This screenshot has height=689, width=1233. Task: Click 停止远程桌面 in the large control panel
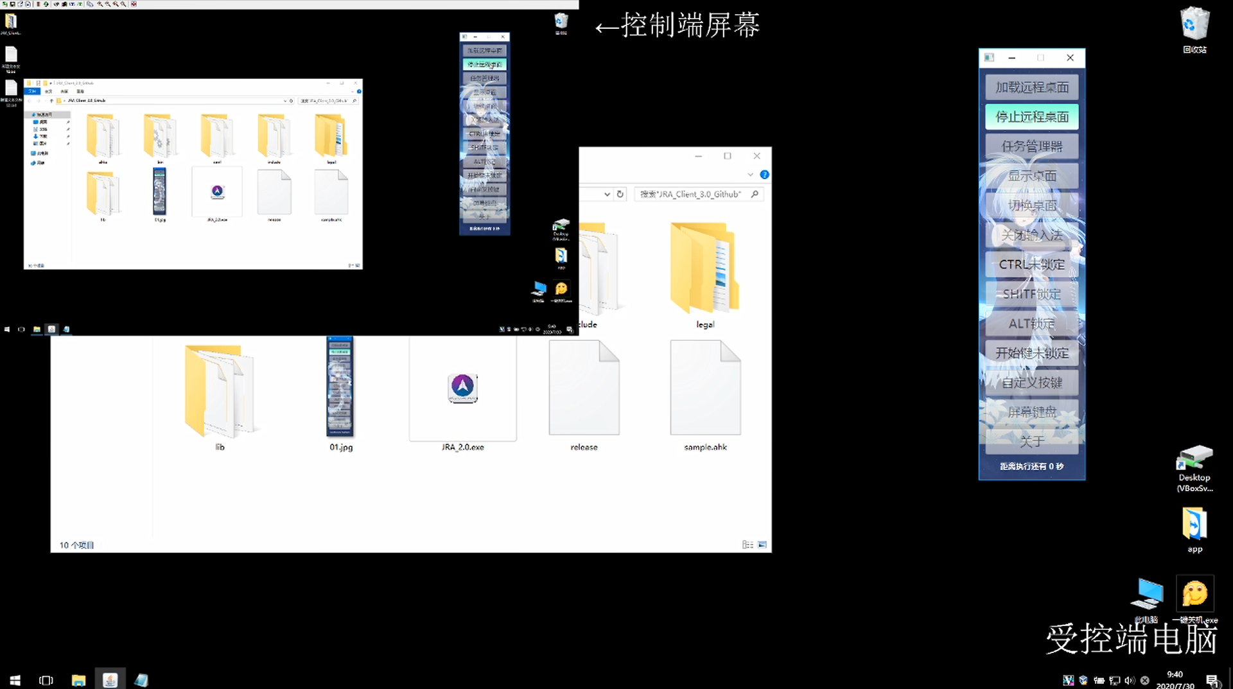click(1031, 117)
